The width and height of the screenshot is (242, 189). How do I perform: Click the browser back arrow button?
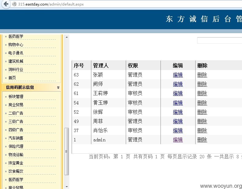click(6, 4)
